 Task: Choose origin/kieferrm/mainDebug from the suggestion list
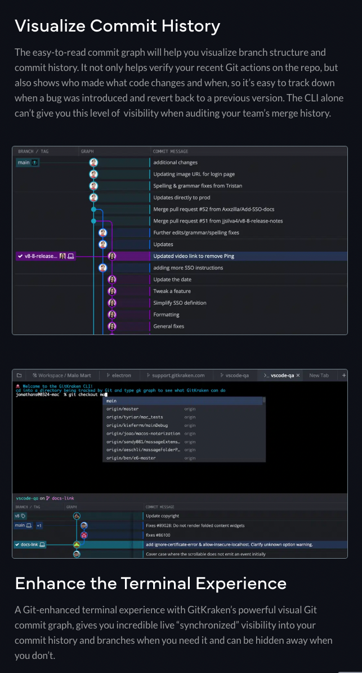(x=138, y=425)
